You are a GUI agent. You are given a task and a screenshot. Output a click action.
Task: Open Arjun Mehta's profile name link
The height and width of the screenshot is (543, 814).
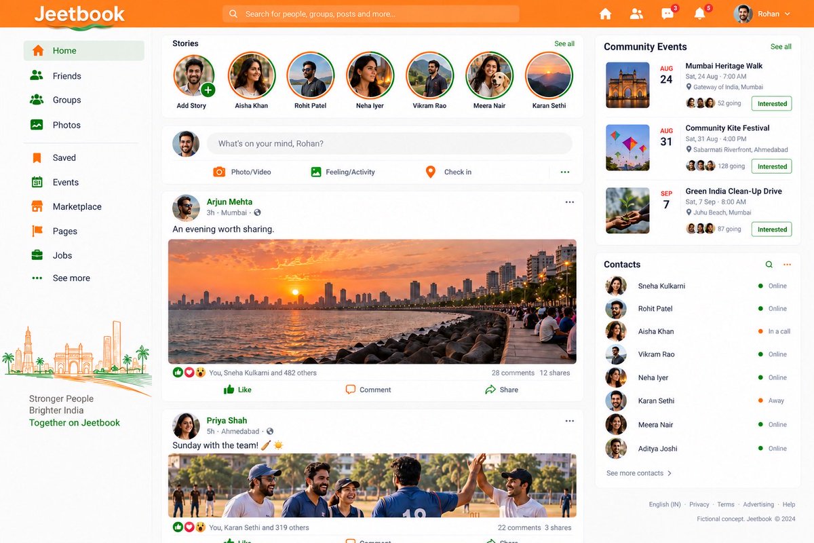(229, 202)
